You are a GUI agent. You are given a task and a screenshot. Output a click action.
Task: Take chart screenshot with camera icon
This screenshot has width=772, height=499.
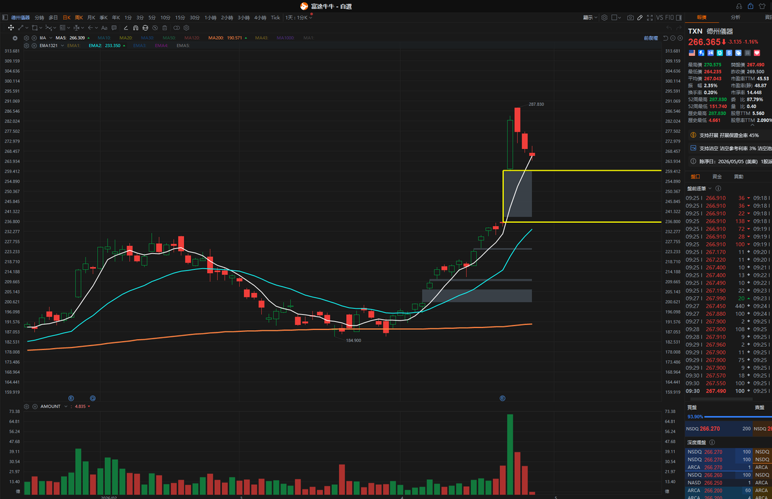[x=630, y=17]
